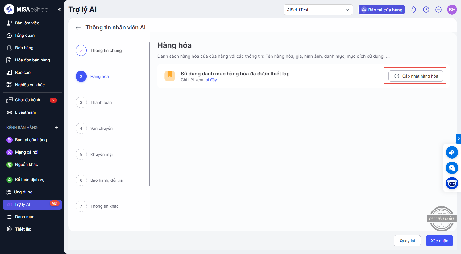The image size is (461, 254).
Task: Add a sales channel with plus icon
Action: pos(56,128)
